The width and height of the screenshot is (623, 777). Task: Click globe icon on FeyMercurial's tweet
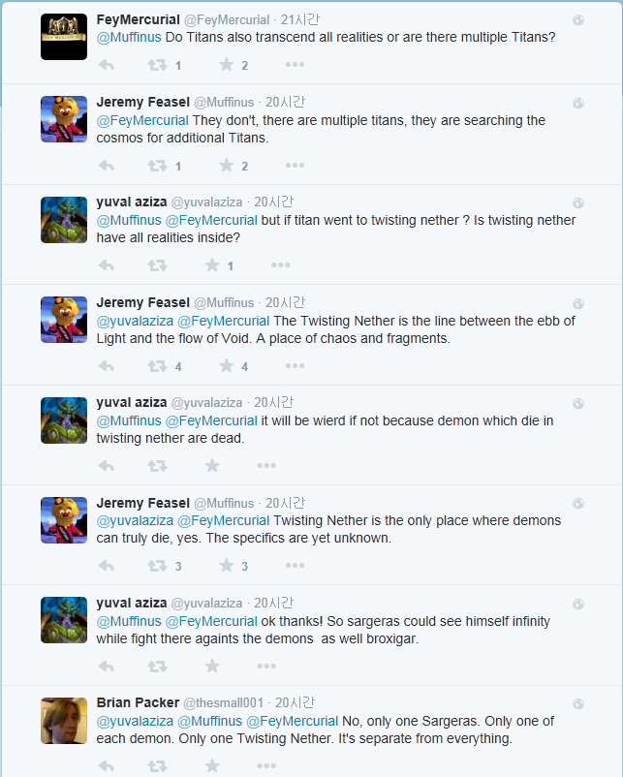click(578, 20)
